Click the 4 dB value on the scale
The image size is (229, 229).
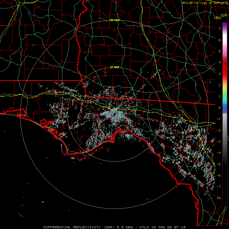[x=220, y=63]
